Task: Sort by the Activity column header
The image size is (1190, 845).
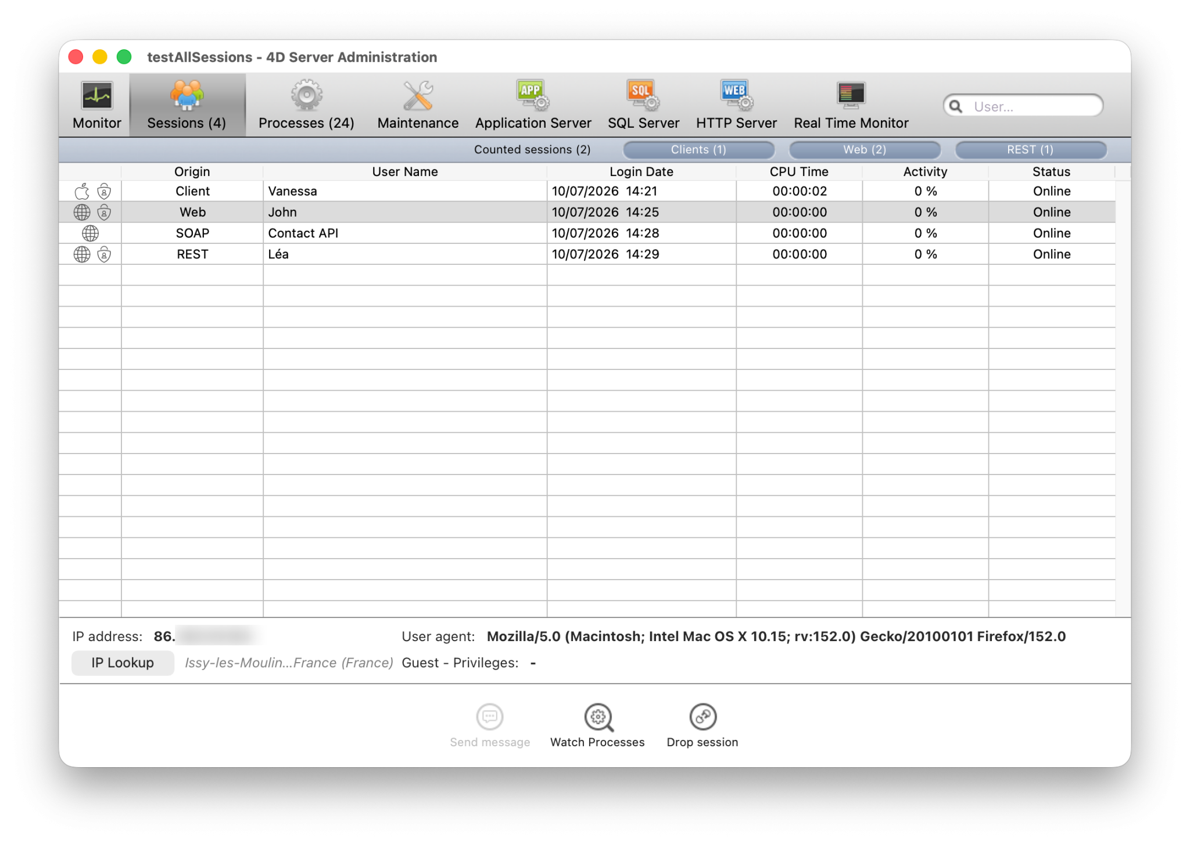Action: point(925,172)
